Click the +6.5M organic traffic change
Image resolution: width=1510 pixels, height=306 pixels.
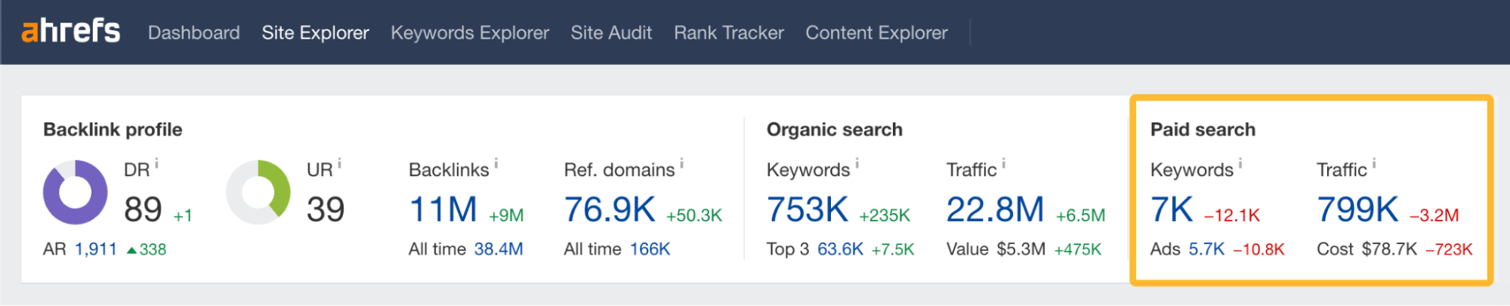point(1080,215)
